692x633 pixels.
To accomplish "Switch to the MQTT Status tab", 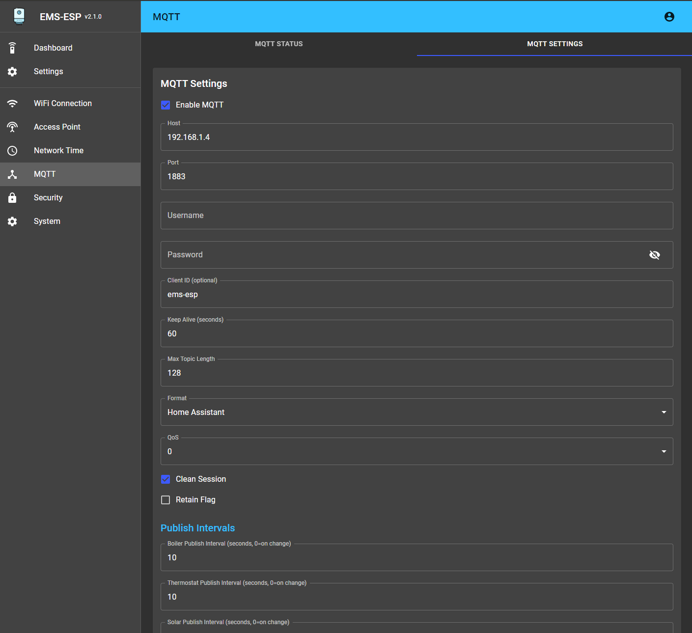I will tap(278, 44).
